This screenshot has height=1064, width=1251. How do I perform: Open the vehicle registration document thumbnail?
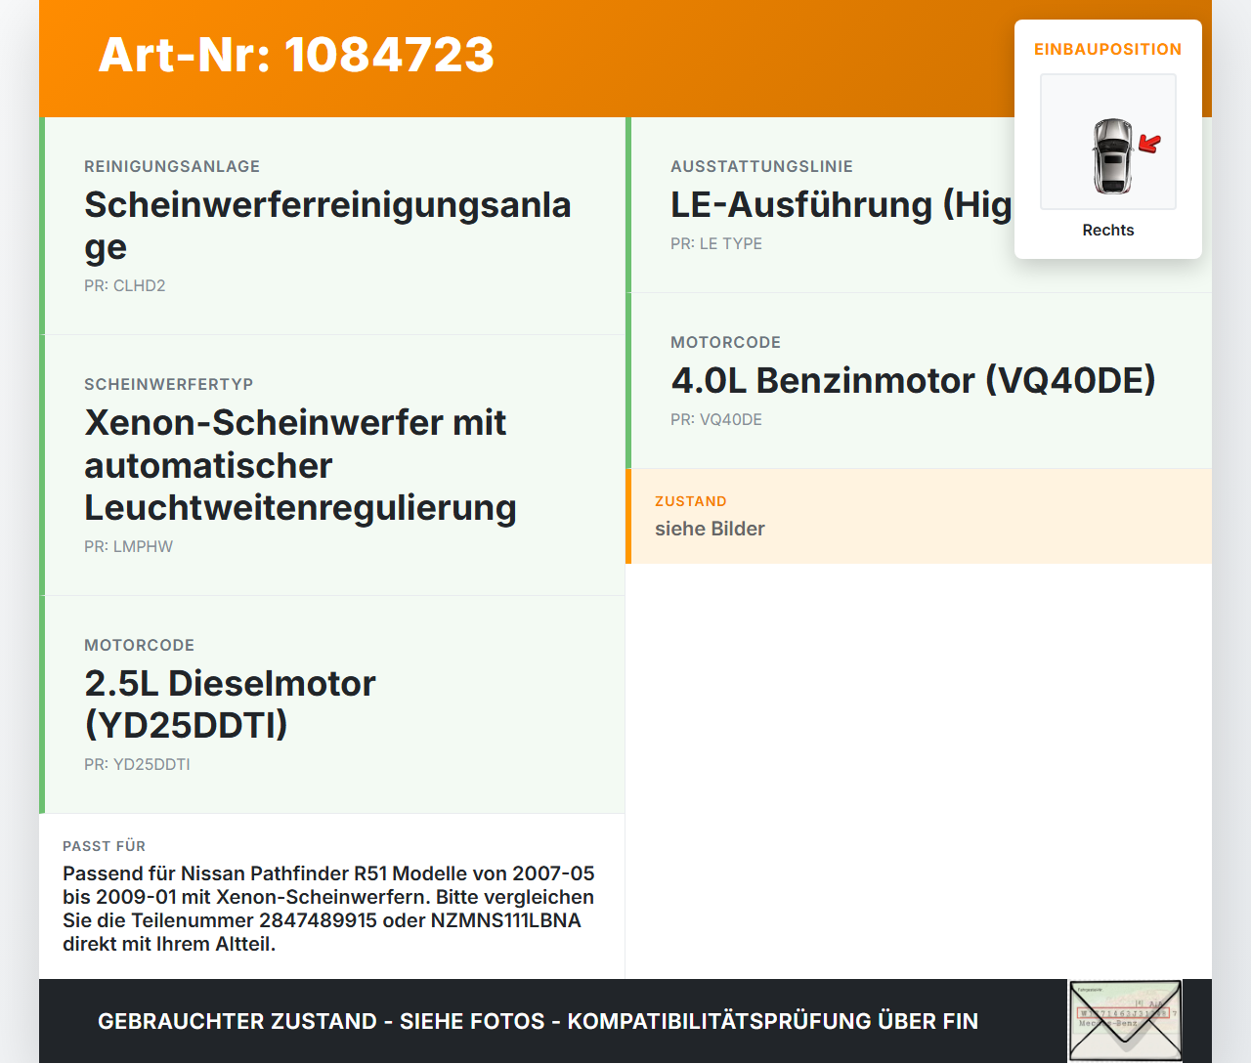[x=1125, y=1021]
